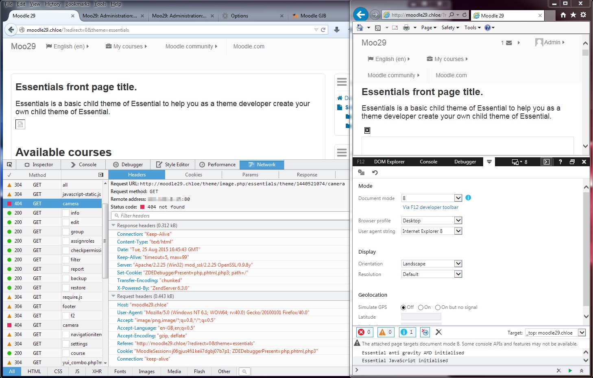Open the upper hamburger block menu icon
The height and width of the screenshot is (378, 593).
coord(342,82)
